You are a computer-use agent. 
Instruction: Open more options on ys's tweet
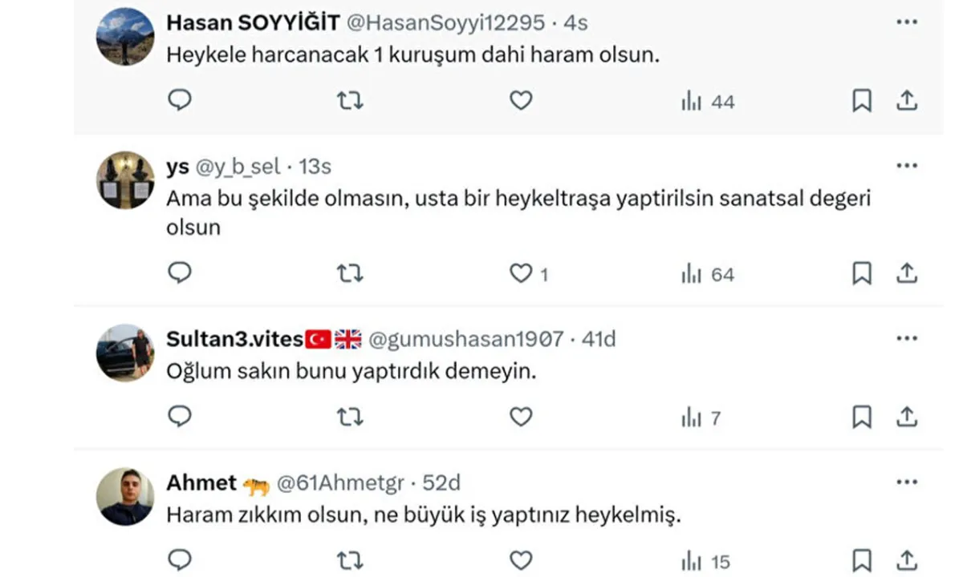point(906,166)
